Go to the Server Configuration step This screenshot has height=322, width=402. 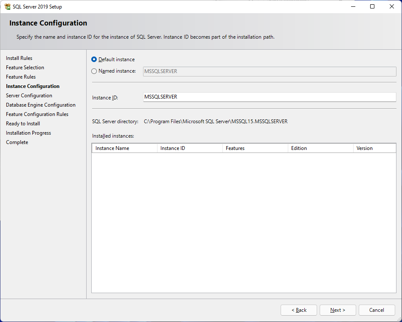coord(29,96)
